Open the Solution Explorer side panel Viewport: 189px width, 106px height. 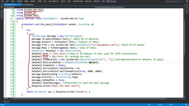click(187, 8)
